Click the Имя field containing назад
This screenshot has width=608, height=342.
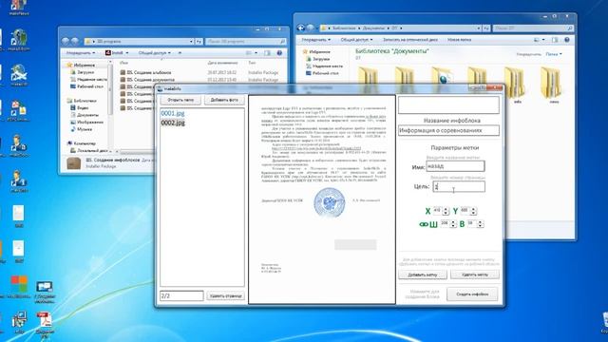click(x=455, y=166)
